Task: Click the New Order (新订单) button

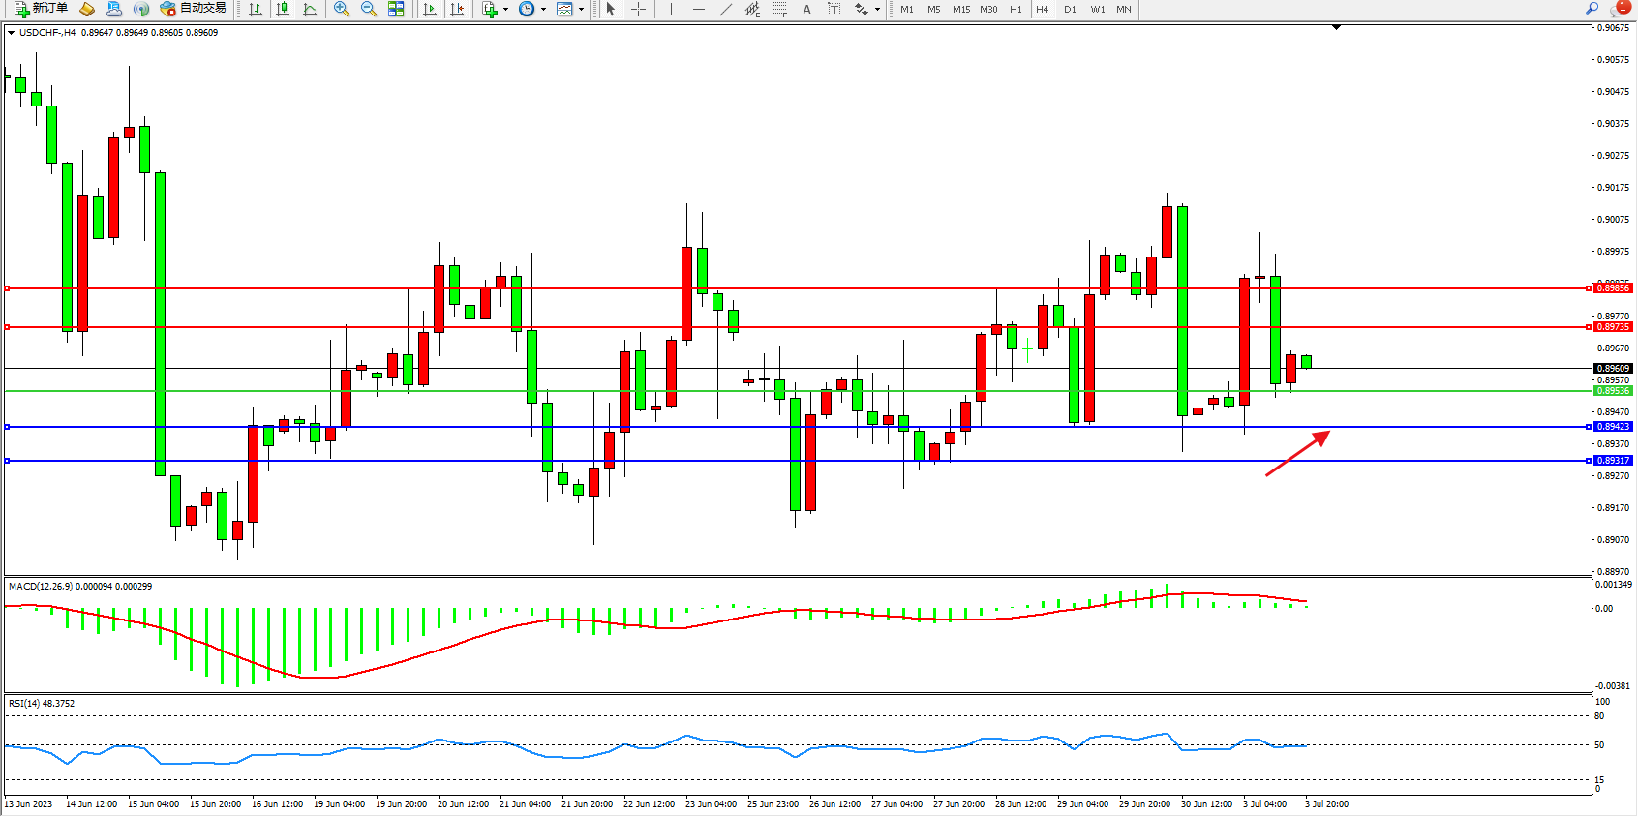Action: (41, 9)
